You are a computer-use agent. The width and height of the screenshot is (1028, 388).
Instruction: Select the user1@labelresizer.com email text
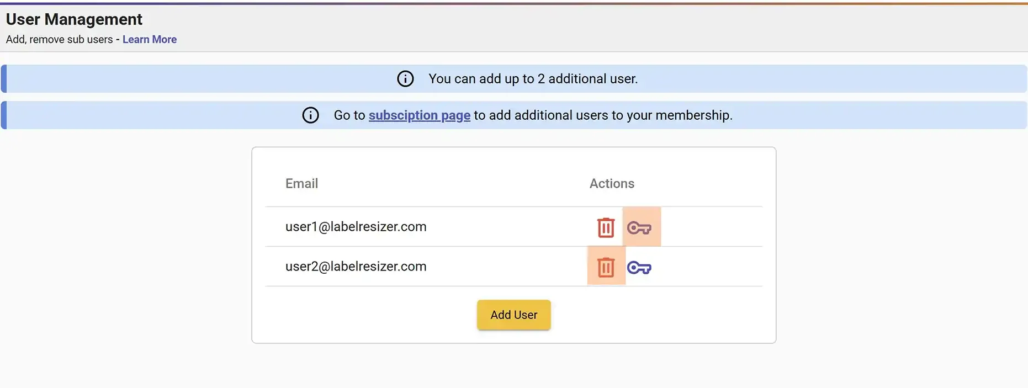[x=356, y=227]
